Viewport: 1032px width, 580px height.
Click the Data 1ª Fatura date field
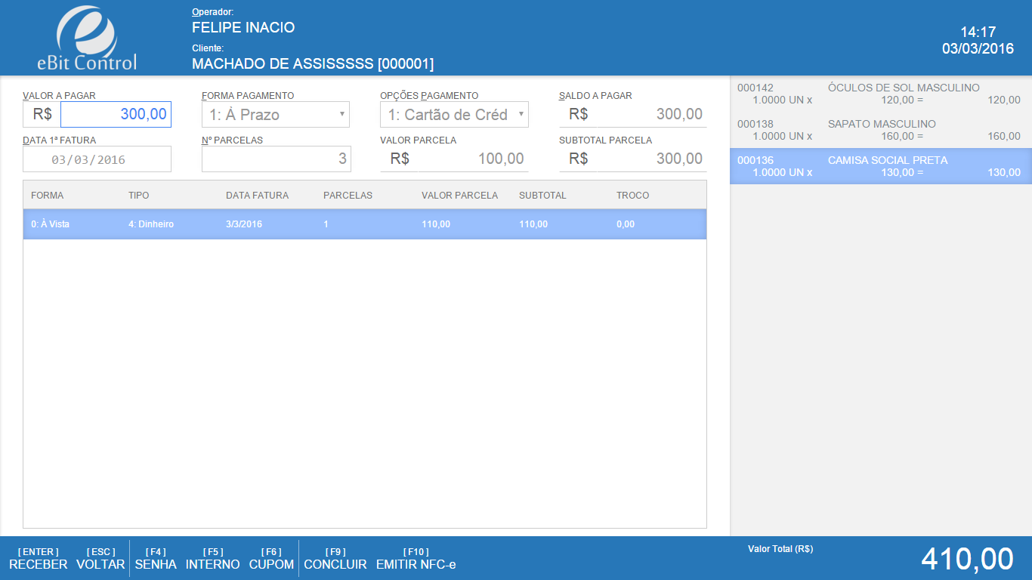coord(97,159)
